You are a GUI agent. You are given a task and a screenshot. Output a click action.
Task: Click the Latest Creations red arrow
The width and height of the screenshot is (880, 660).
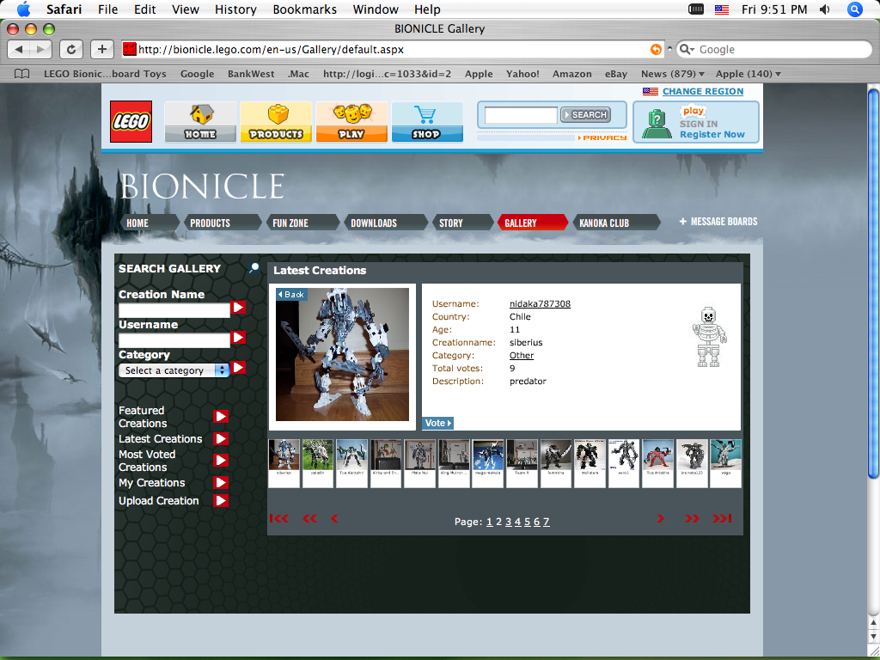(221, 439)
